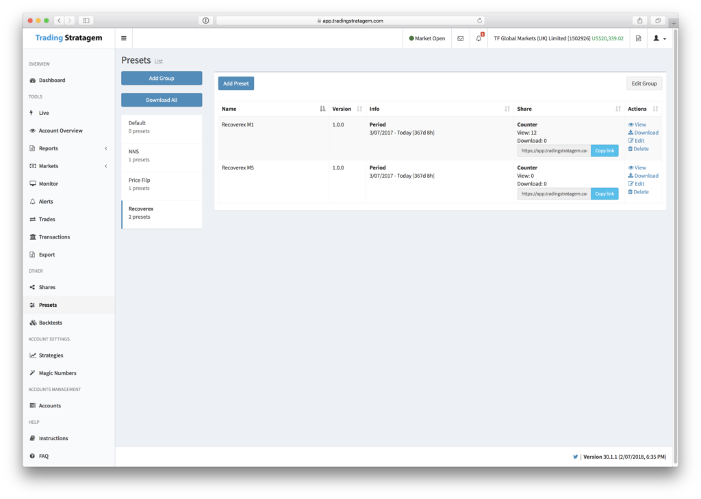Image resolution: width=701 pixels, height=499 pixels.
Task: Click the Shares share icon
Action: pyautogui.click(x=32, y=288)
